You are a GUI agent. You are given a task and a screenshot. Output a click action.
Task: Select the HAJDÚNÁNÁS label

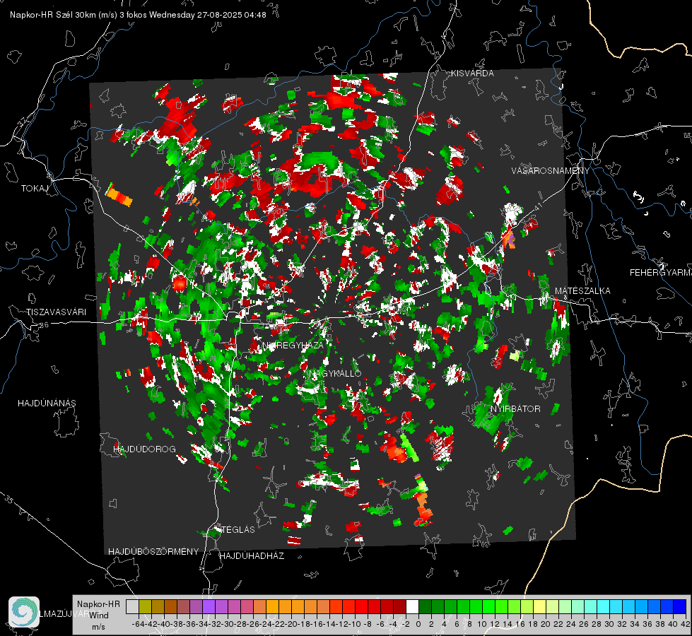[x=47, y=403]
